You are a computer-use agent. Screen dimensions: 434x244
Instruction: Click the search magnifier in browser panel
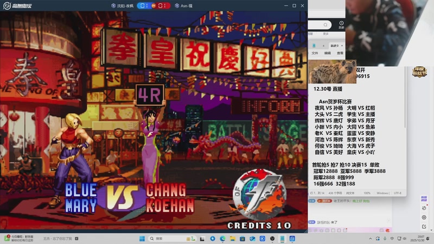(325, 25)
